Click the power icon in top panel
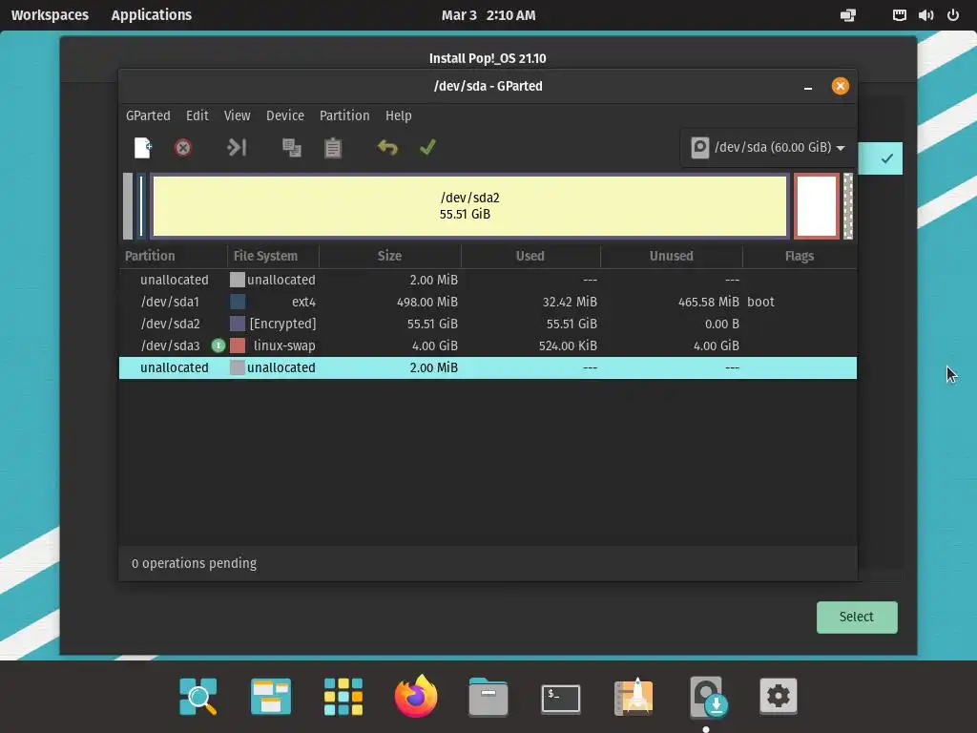The height and width of the screenshot is (733, 977). (x=953, y=15)
